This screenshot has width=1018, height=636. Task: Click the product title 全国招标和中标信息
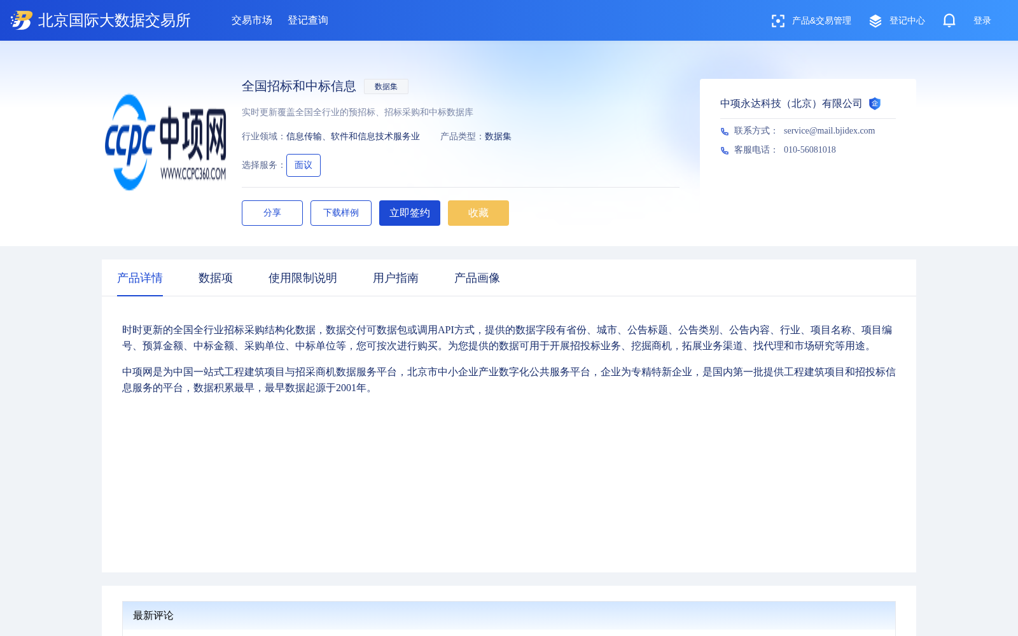[299, 86]
